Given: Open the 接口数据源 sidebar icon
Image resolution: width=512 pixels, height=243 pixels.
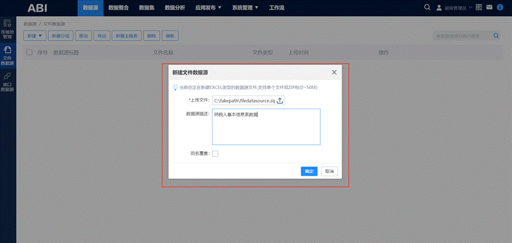Looking at the screenshot, I should [x=7, y=82].
